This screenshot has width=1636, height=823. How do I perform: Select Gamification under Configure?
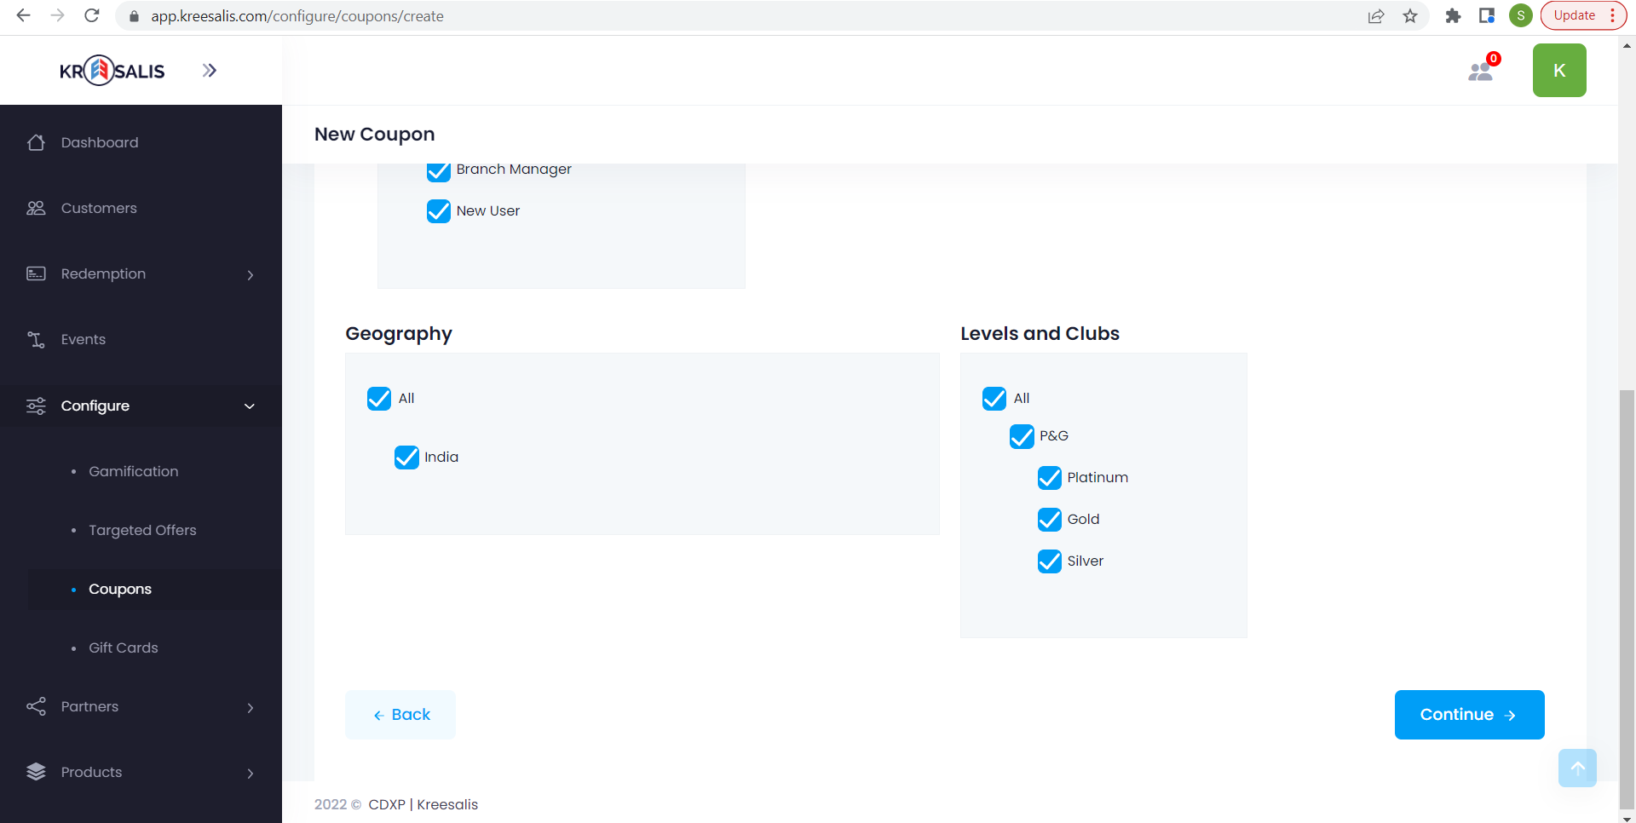pos(134,471)
